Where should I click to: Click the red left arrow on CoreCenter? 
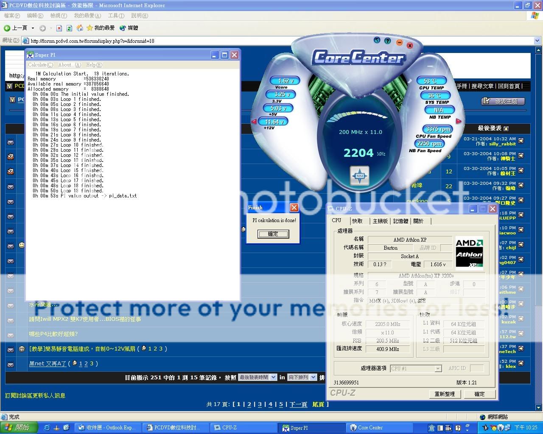click(254, 122)
